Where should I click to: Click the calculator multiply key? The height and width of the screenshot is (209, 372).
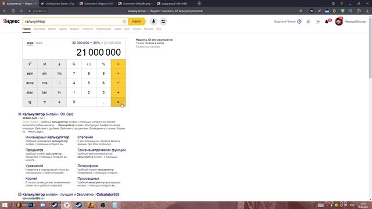[x=118, y=74]
